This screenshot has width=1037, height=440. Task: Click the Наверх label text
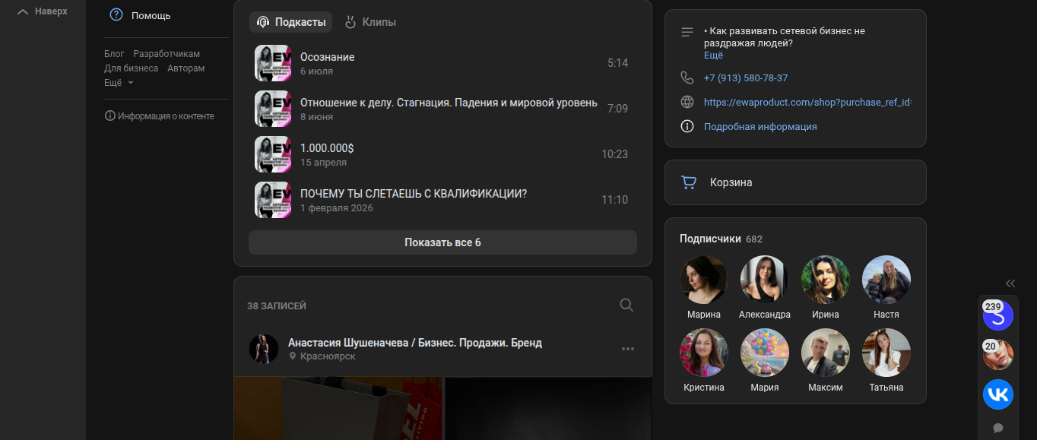[x=51, y=11]
